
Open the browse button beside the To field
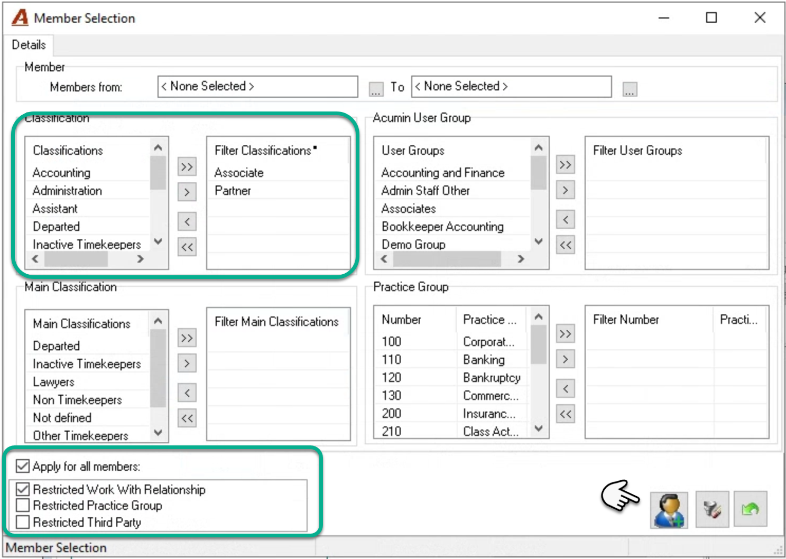pyautogui.click(x=630, y=89)
